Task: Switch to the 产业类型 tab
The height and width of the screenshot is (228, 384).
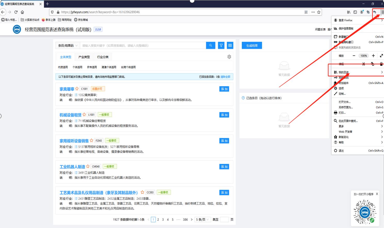Action: coord(84,57)
